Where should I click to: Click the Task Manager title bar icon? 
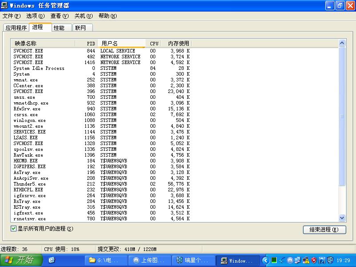[4, 5]
